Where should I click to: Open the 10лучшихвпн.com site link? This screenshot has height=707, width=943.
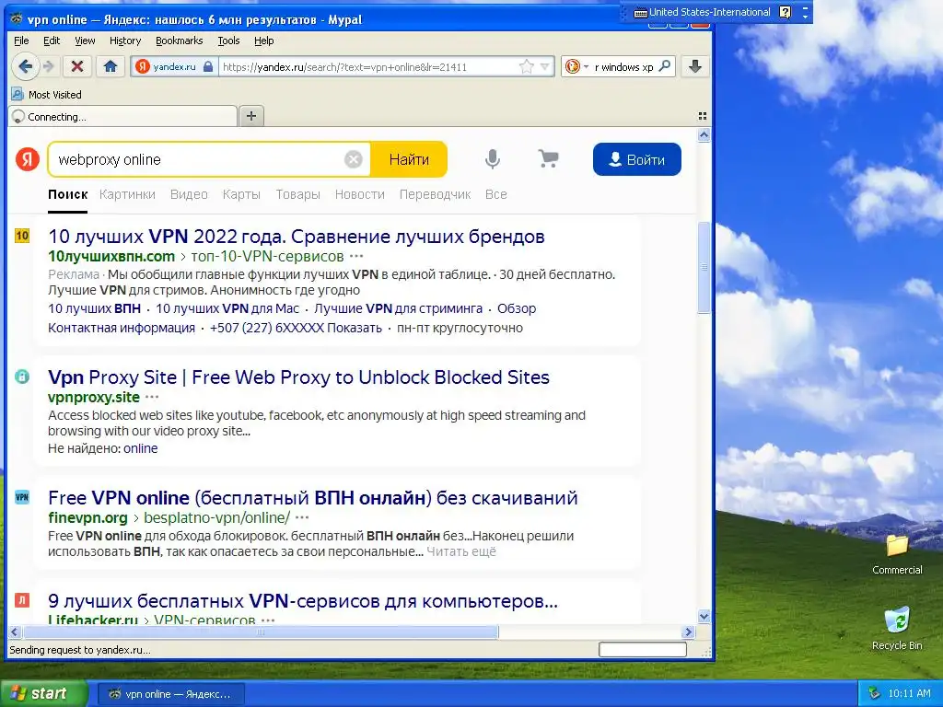click(111, 256)
